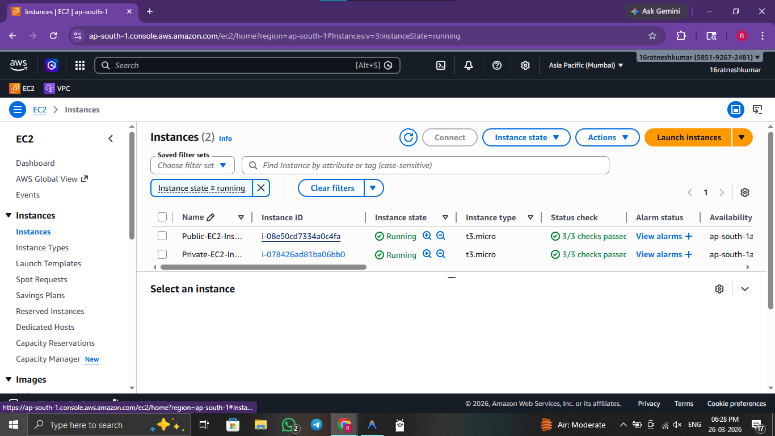This screenshot has width=775, height=436.
Task: Click the Windows Start button
Action: (x=14, y=425)
